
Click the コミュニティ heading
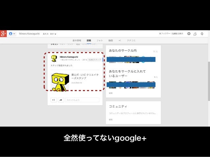tap(118, 107)
